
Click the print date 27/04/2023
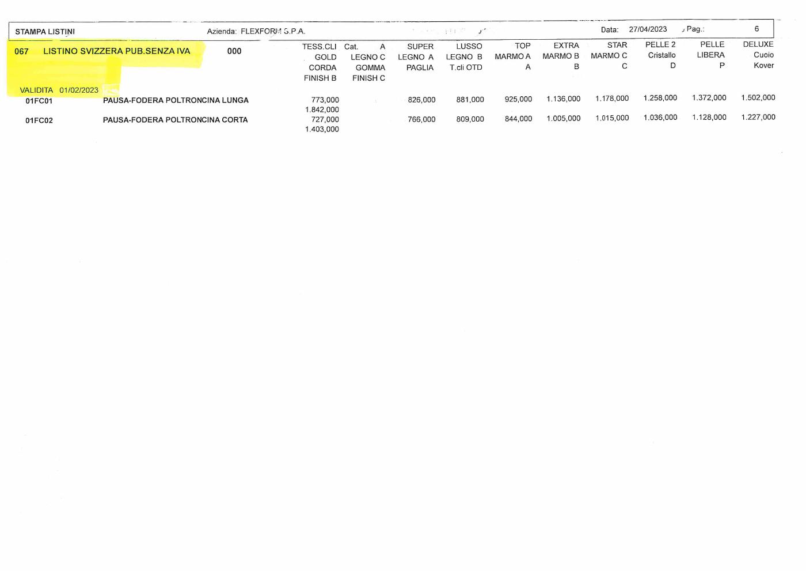tap(648, 29)
